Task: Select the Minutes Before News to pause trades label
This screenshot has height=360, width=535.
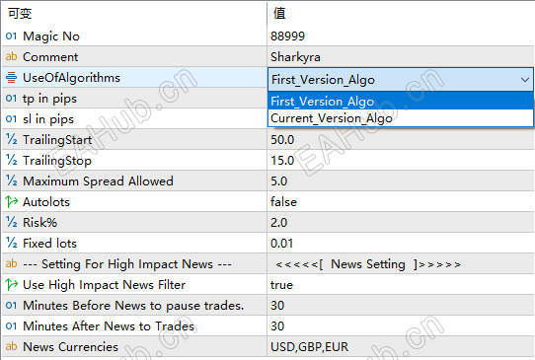Action: (x=133, y=306)
